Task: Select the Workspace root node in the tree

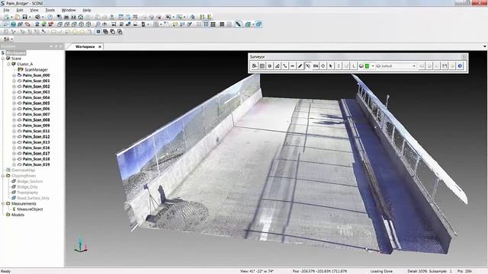Action: coord(16,53)
